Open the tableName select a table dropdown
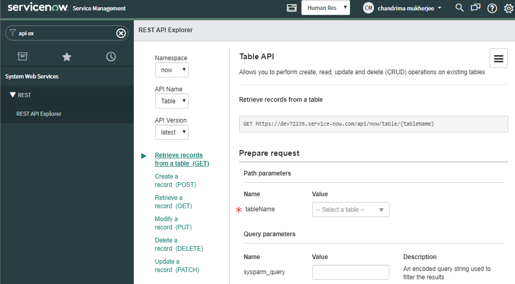The height and width of the screenshot is (284, 515). pos(351,210)
